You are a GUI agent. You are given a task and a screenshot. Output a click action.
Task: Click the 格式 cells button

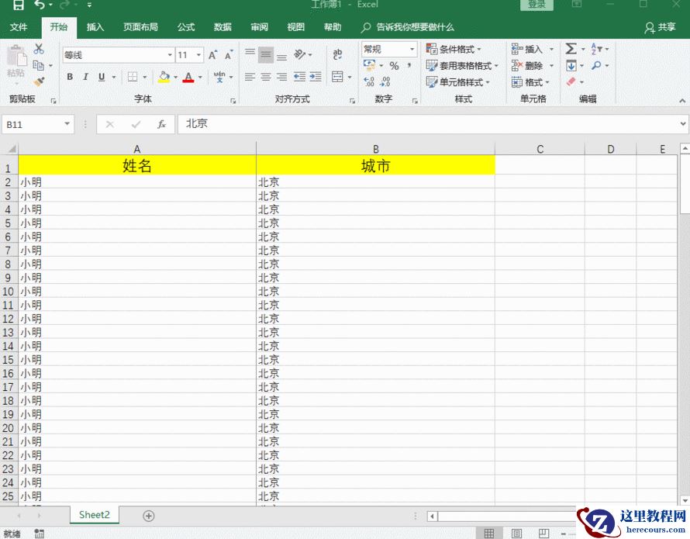(x=531, y=82)
